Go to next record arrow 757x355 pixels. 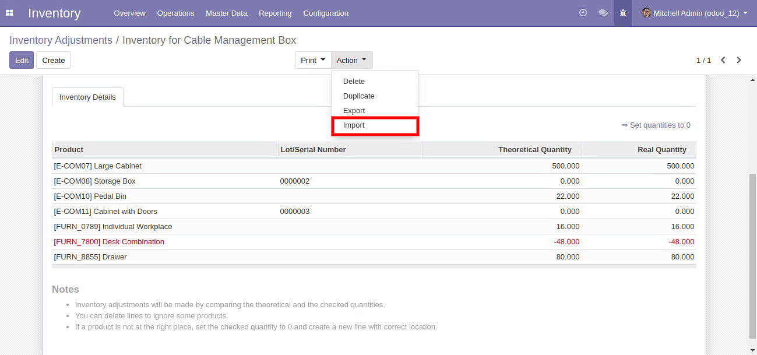(739, 60)
